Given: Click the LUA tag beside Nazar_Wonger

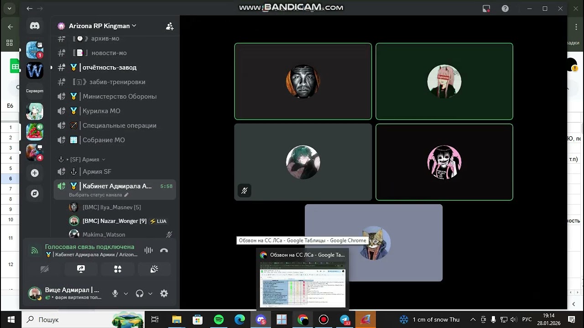Looking at the screenshot, I should point(158,221).
